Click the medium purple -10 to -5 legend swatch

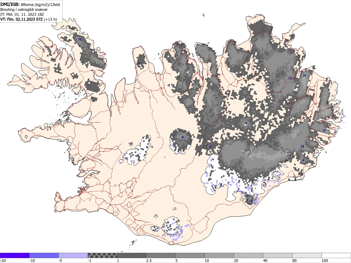click(x=44, y=255)
